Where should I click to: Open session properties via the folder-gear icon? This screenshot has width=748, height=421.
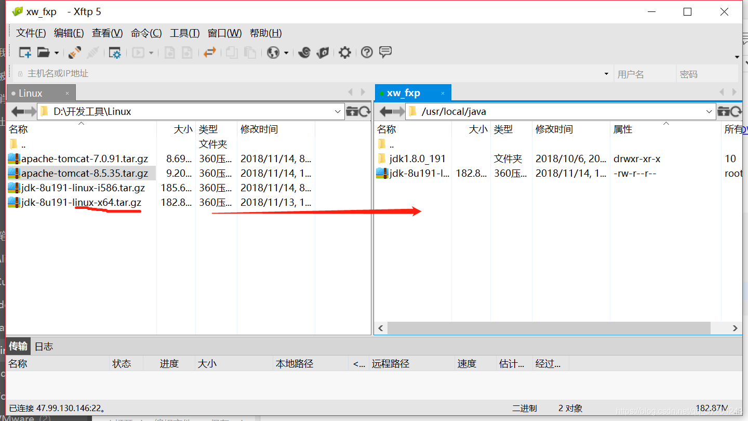(115, 52)
